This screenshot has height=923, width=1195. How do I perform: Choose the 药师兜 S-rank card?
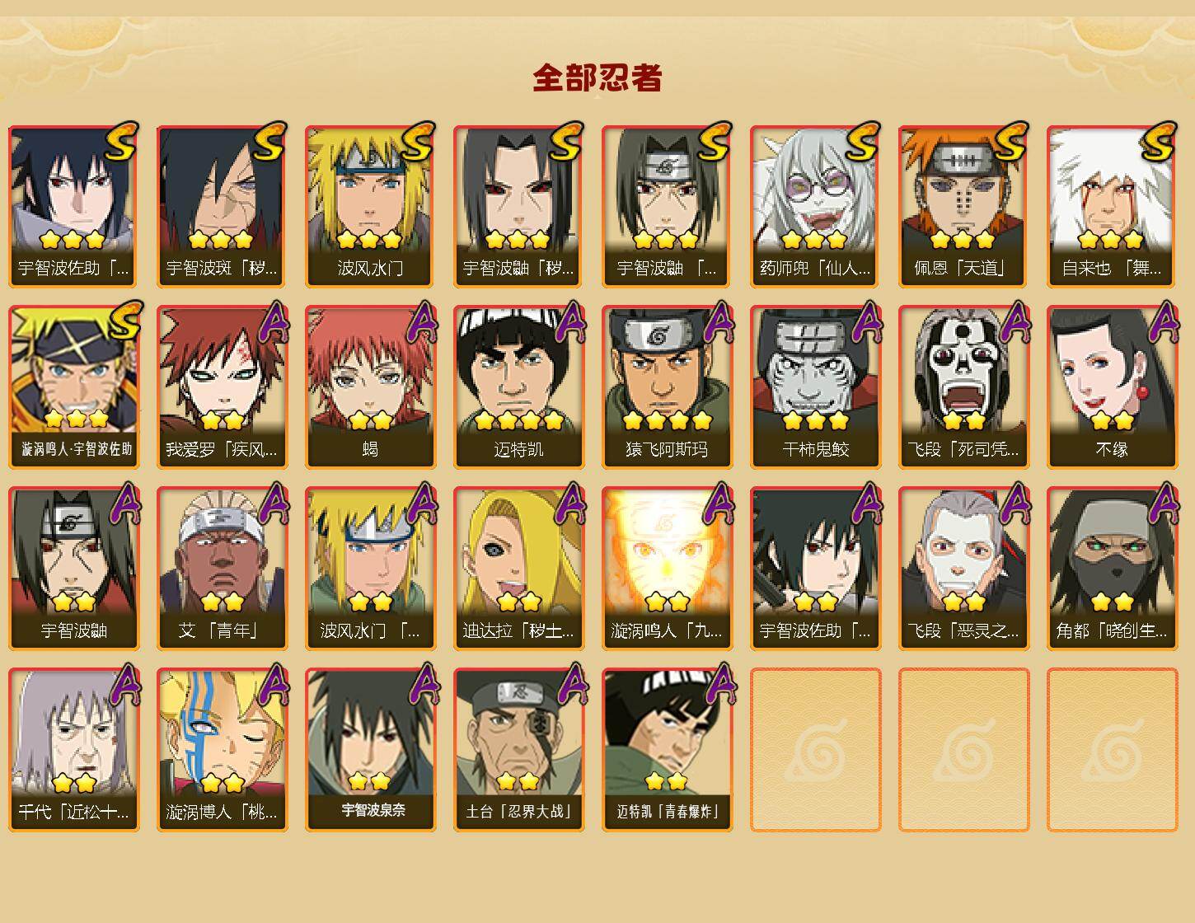(x=815, y=206)
